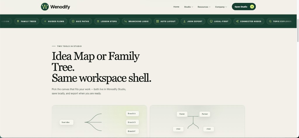Expand the Resources dropdown chevron
299x138 pixels.
point(210,7)
